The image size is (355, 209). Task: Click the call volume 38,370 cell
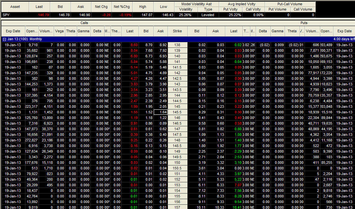[47, 129]
